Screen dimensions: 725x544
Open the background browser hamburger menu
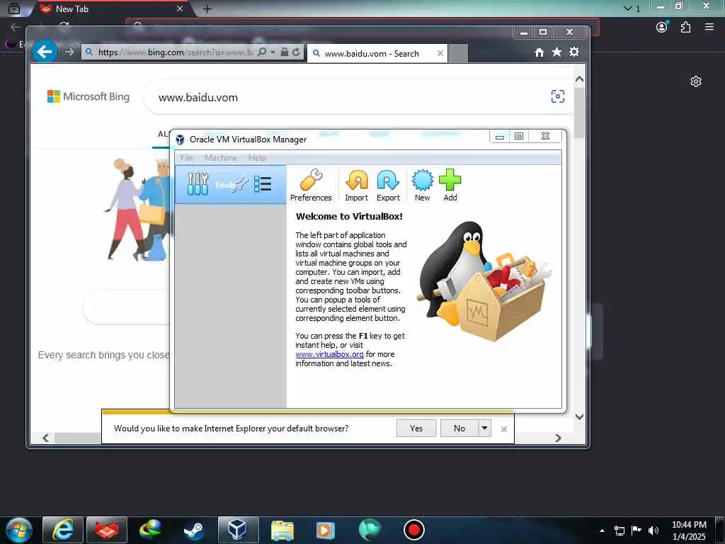tap(709, 27)
